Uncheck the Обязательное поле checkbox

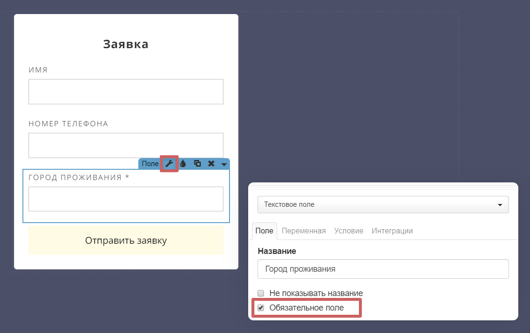[x=261, y=308]
